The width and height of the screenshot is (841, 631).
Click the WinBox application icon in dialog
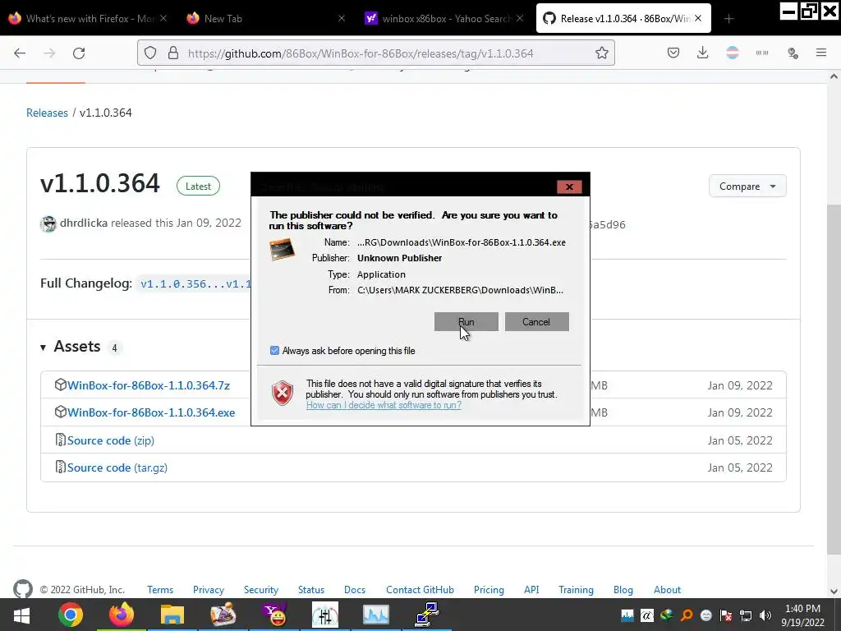pyautogui.click(x=283, y=250)
